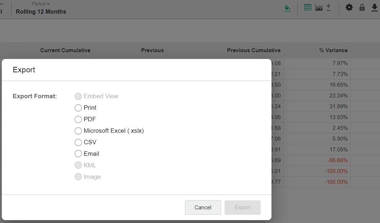Click the padlock lock icon

[362, 8]
